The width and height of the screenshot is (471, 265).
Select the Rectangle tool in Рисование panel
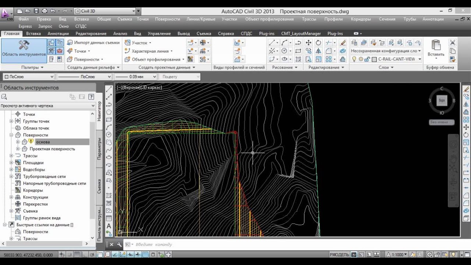point(298,51)
